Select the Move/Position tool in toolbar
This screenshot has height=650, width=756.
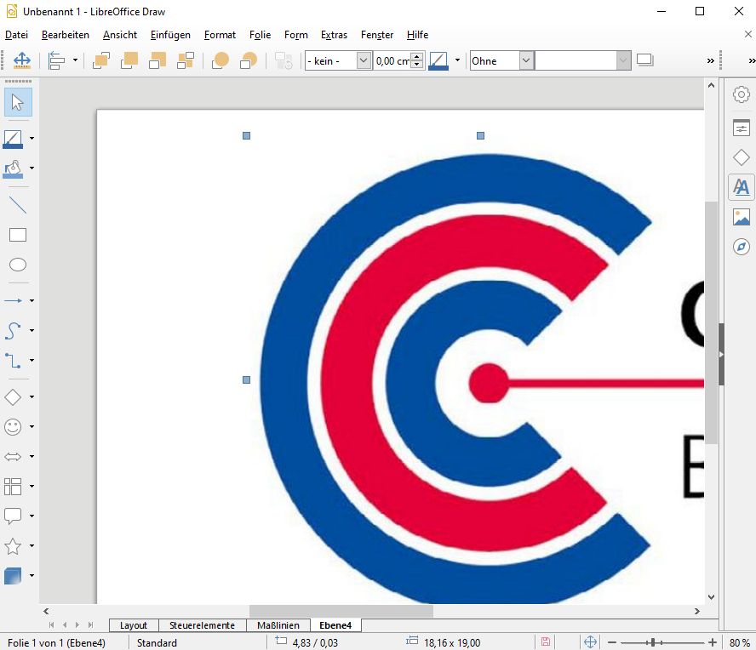21,60
